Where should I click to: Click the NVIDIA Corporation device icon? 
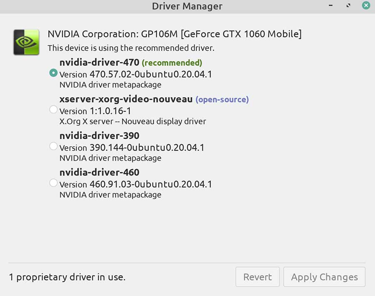pos(26,42)
